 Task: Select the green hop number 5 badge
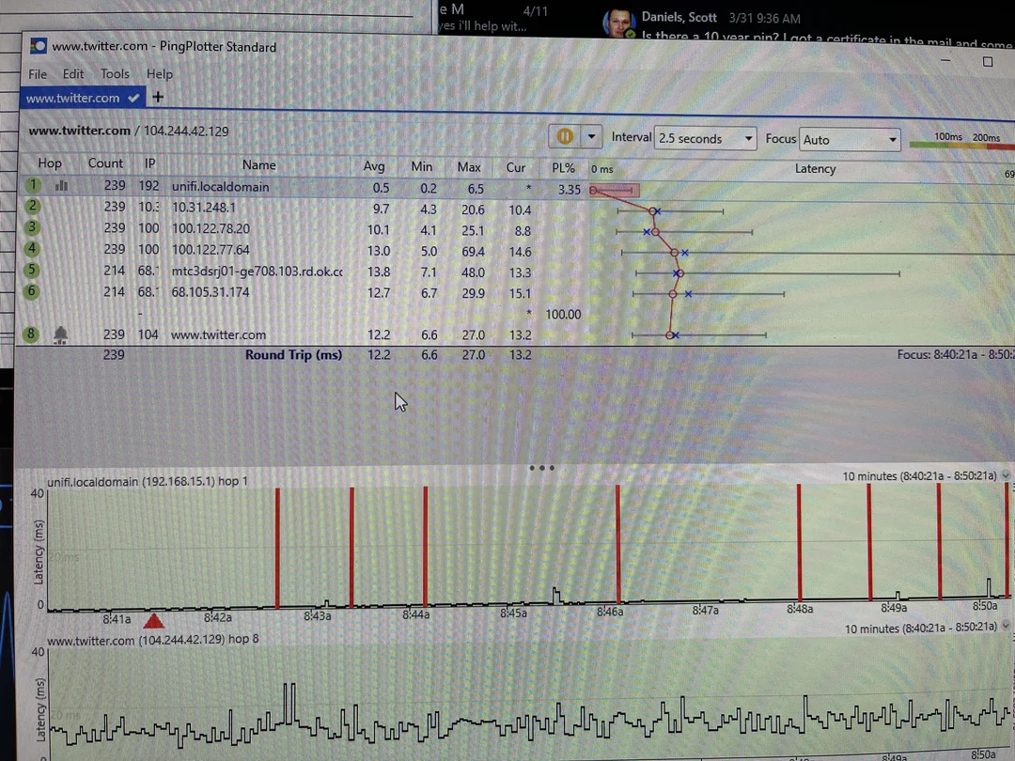tap(31, 272)
